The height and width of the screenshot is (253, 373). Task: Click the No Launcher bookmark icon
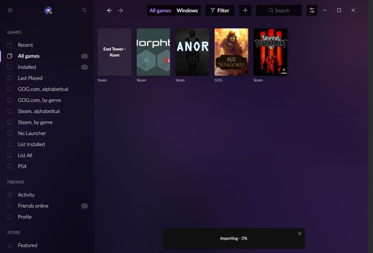(9, 133)
